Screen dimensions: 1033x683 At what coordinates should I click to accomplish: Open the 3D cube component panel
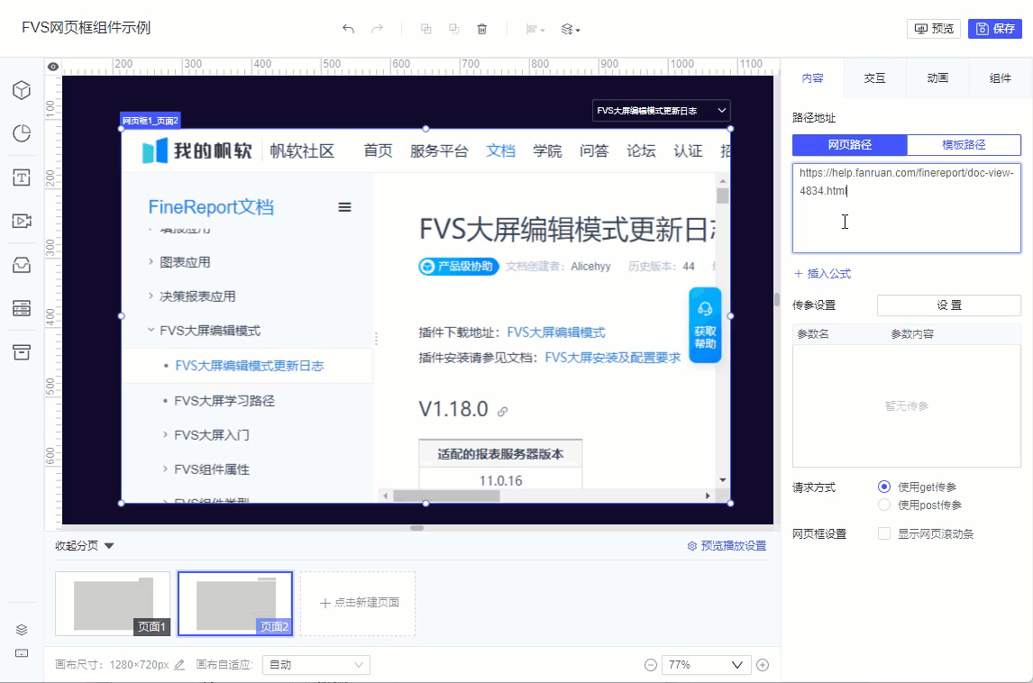coord(22,90)
